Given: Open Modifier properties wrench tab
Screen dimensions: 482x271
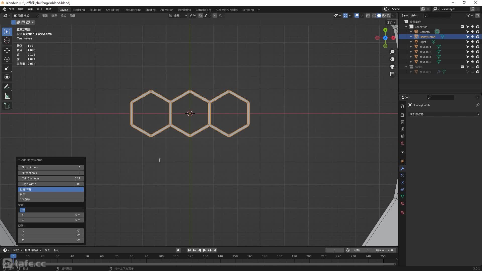Looking at the screenshot, I should click(x=402, y=168).
